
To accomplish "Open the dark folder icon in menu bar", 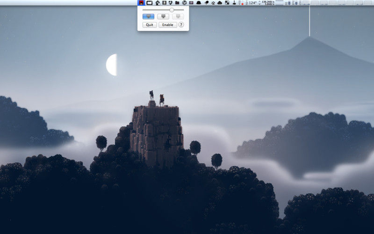I will click(x=177, y=3).
